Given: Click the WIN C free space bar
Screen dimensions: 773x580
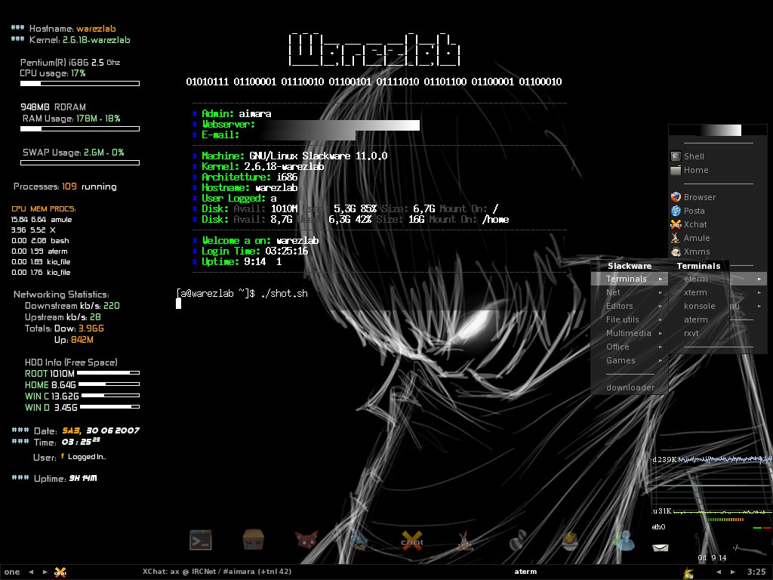Looking at the screenshot, I should 110,395.
